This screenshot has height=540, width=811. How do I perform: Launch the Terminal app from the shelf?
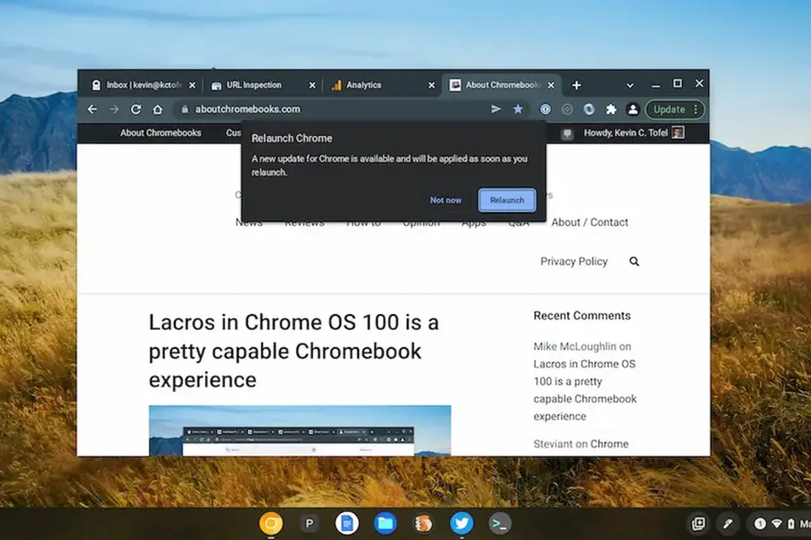(500, 523)
